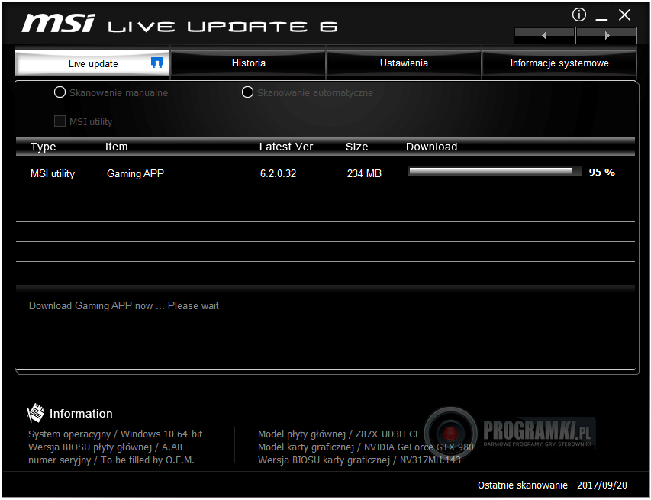Screen dimensions: 651x500
Task: Click the left arrow navigation button
Action: tap(544, 36)
